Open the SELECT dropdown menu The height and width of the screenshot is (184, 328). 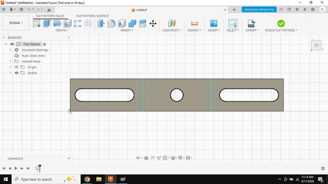click(233, 31)
